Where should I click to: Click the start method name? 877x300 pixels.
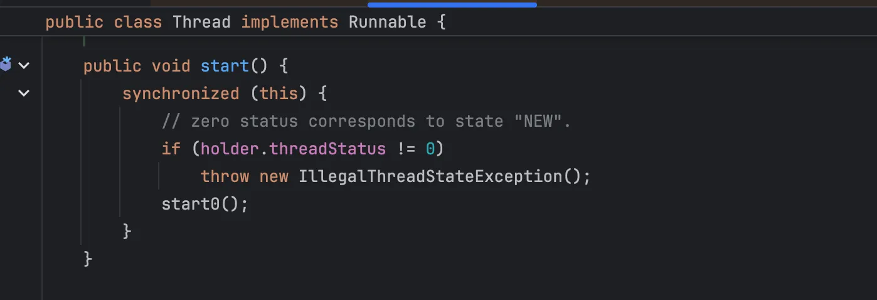pos(225,66)
